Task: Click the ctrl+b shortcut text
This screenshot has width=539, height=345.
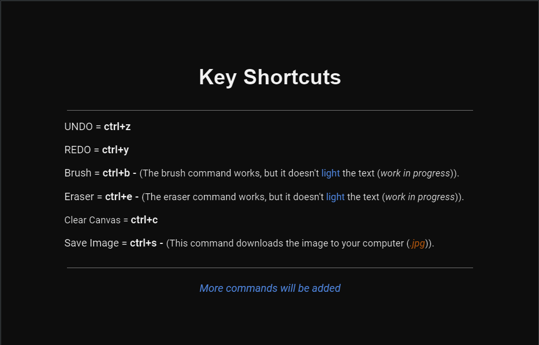Action: click(x=116, y=173)
